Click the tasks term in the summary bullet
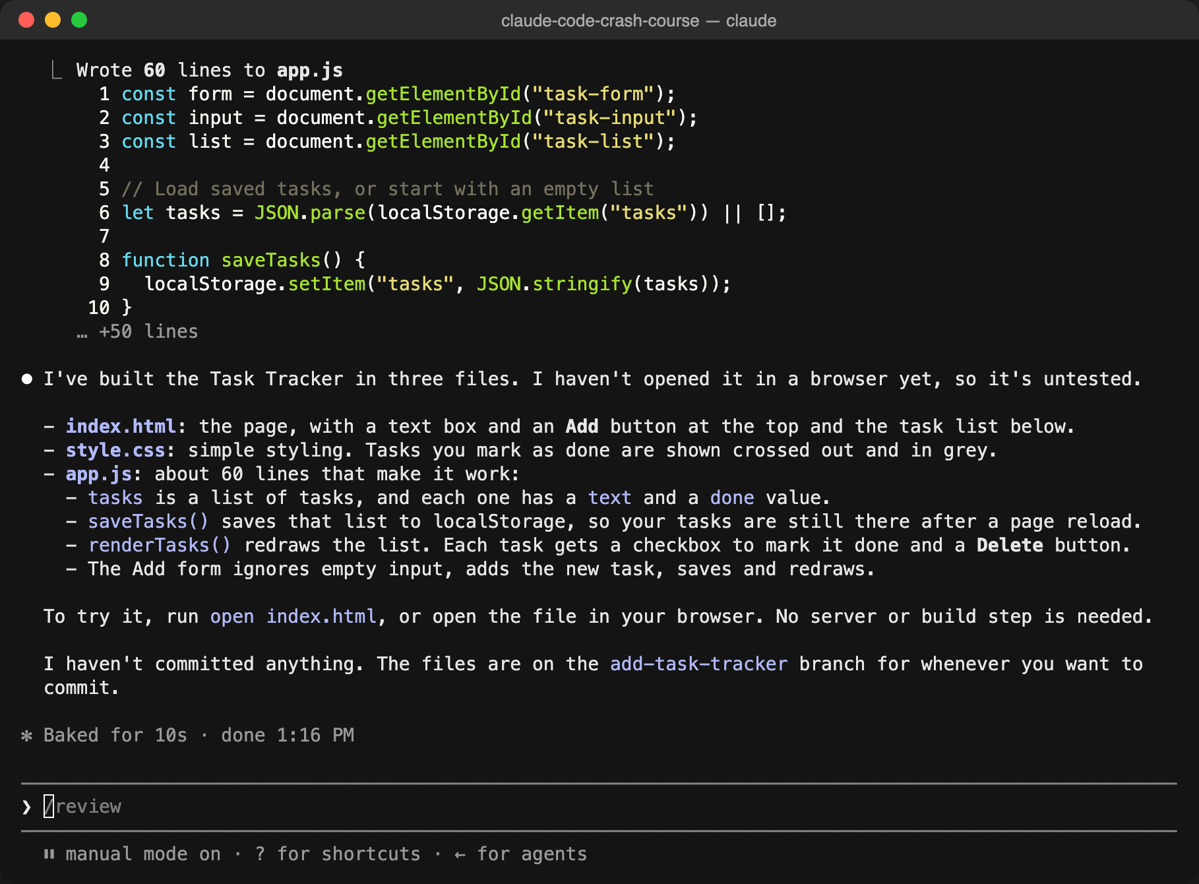Image resolution: width=1199 pixels, height=884 pixels. (115, 497)
